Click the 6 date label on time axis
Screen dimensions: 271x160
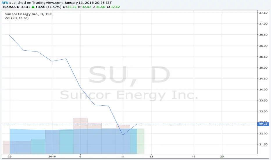click(80, 157)
